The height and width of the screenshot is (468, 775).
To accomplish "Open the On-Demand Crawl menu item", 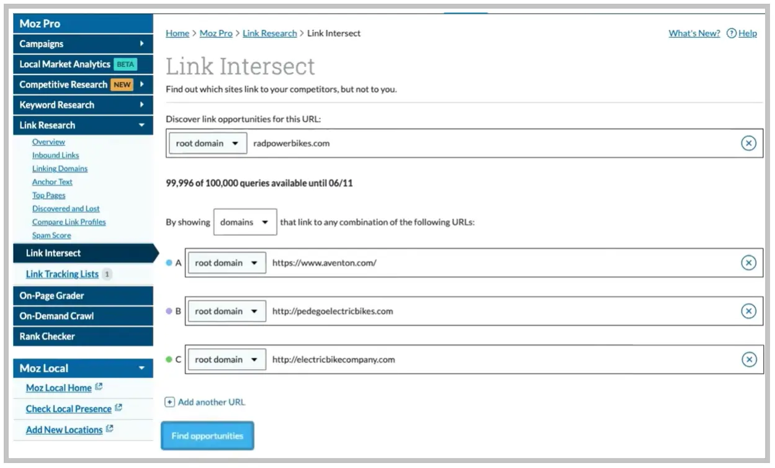I will point(83,316).
